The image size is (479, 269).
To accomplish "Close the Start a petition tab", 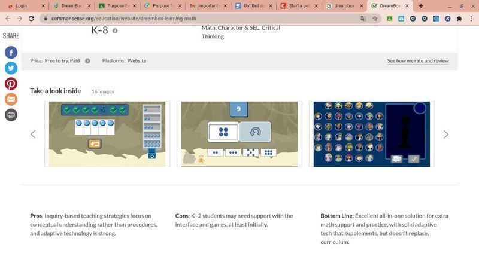I will [316, 6].
